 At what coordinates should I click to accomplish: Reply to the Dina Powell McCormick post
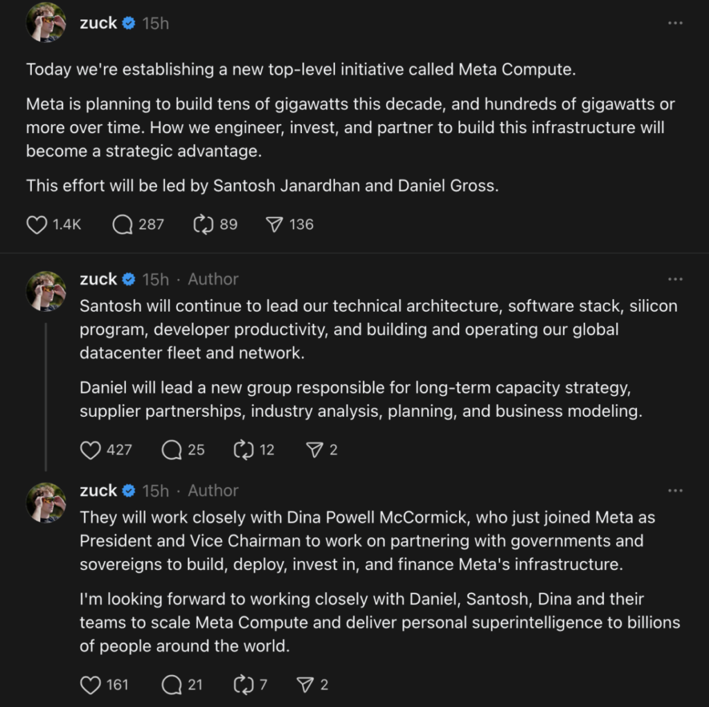click(172, 685)
